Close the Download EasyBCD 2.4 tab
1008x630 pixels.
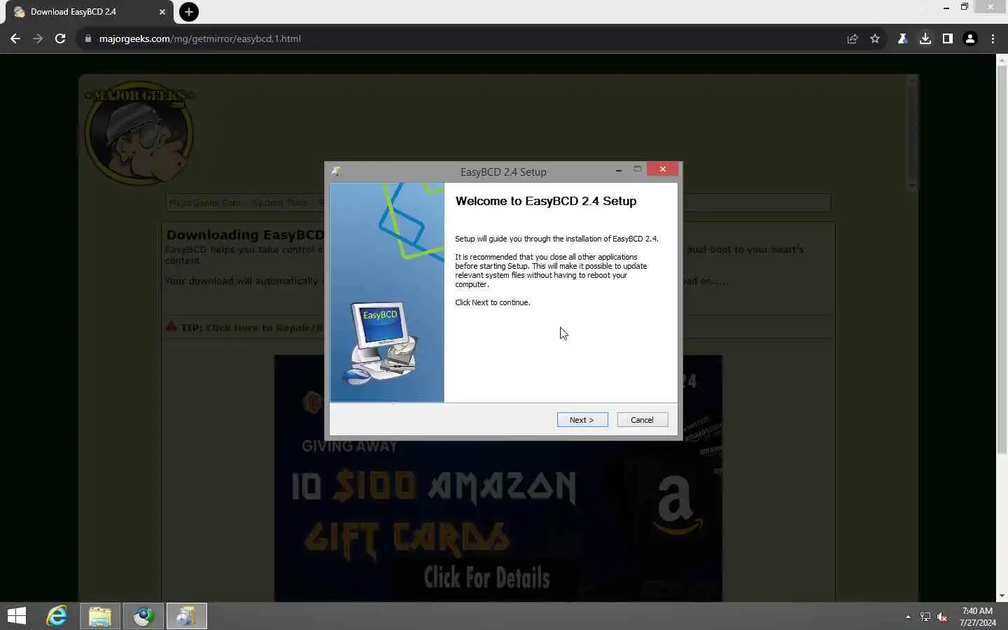pos(162,12)
